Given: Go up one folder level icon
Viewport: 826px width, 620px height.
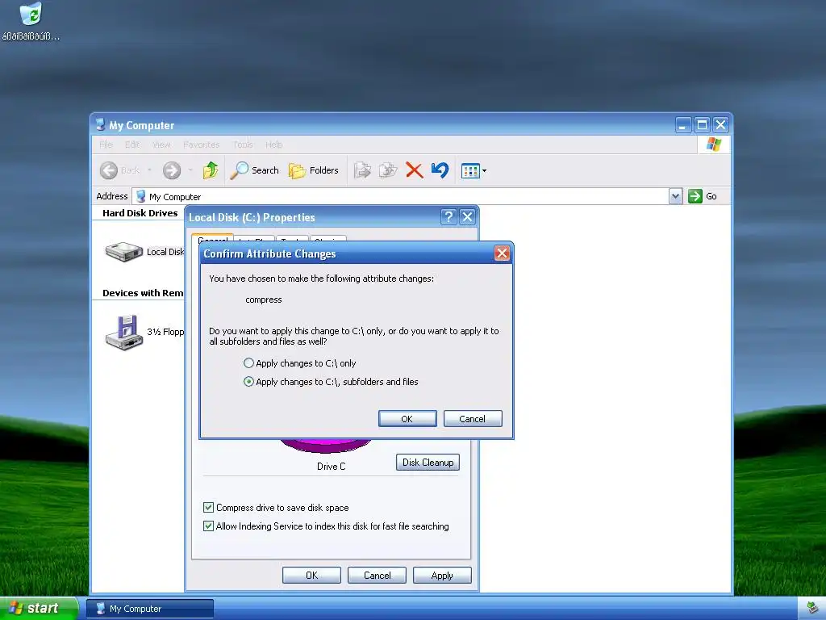Looking at the screenshot, I should (211, 170).
